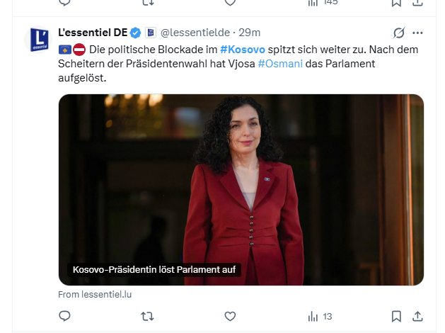
Task: Open the article image of woman in red suit
Action: [241, 177]
